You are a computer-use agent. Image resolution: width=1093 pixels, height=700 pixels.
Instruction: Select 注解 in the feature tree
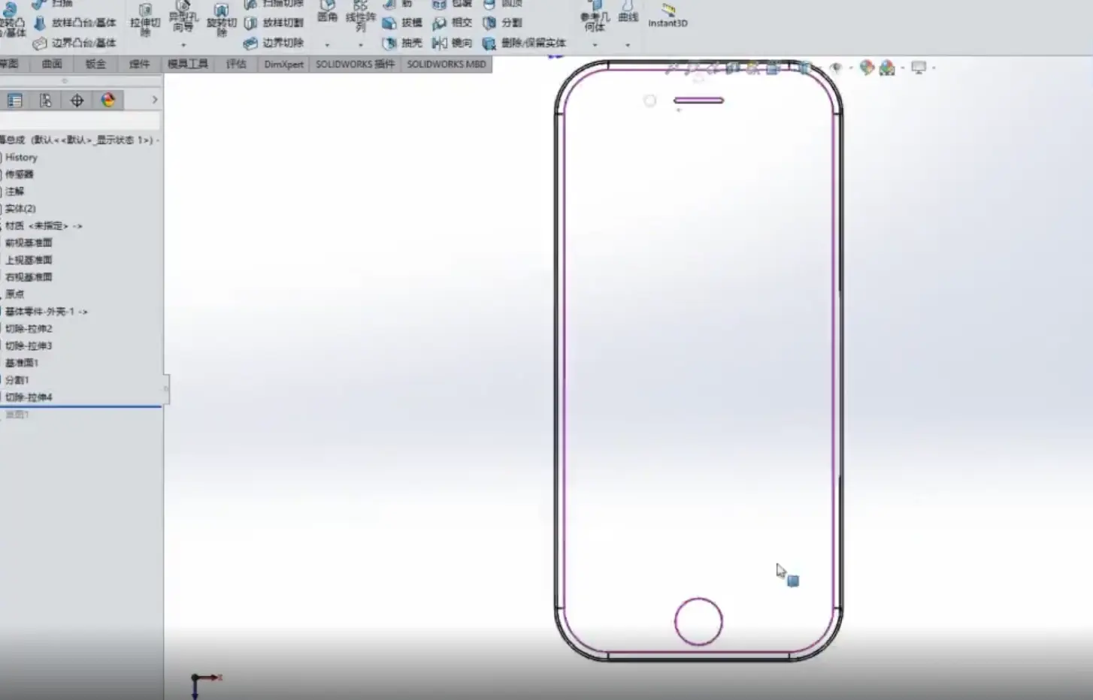click(14, 192)
